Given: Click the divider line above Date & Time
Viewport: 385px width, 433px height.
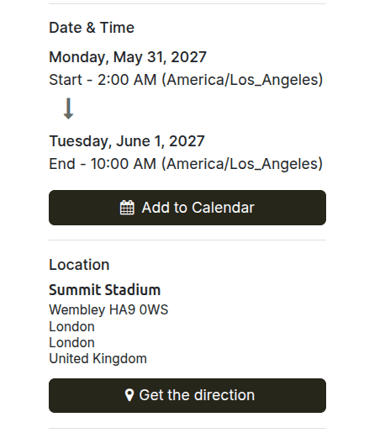Looking at the screenshot, I should [x=187, y=3].
